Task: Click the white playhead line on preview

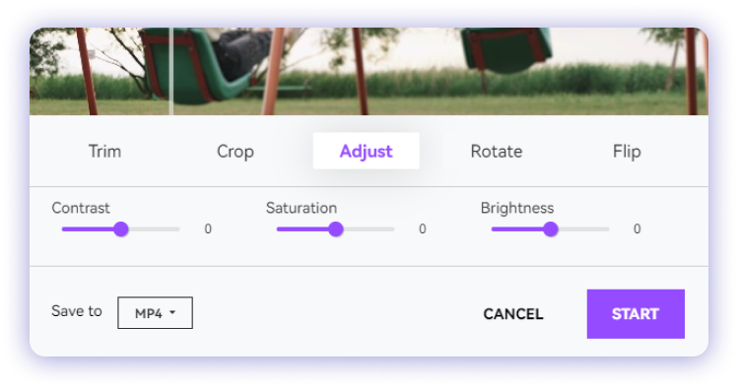Action: pos(171,71)
